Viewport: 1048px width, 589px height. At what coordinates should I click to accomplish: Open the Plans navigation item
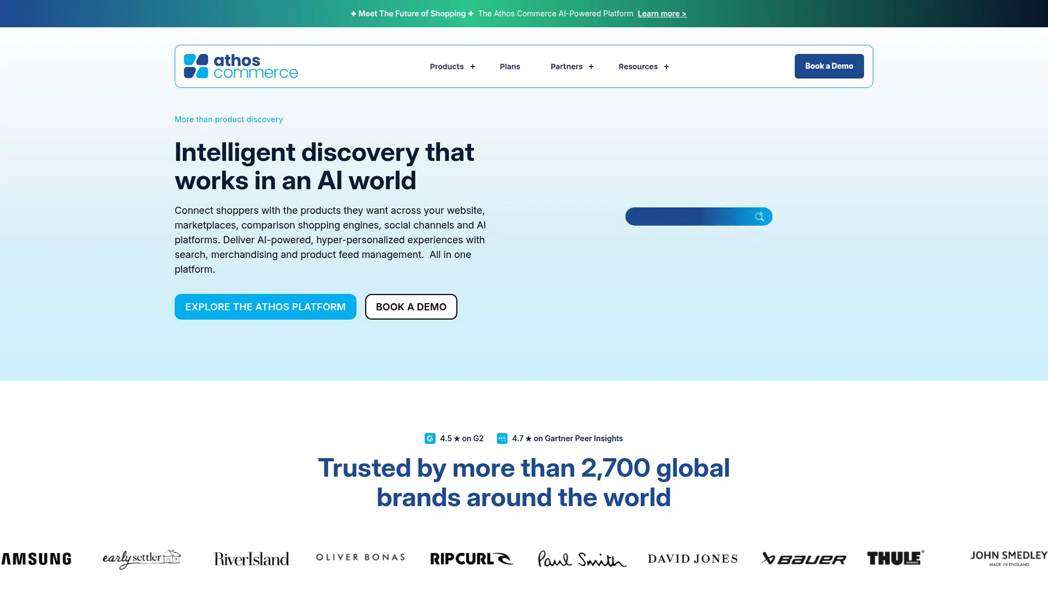[x=510, y=67]
